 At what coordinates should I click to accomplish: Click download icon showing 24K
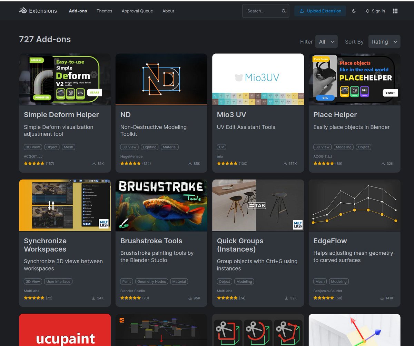tap(94, 298)
